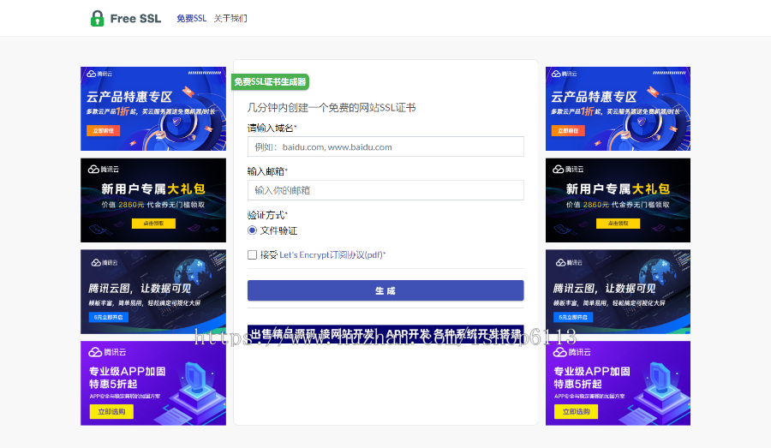The height and width of the screenshot is (448, 771).
Task: Click the 腾讯云 logo in right APP加固 ad
Action: point(572,352)
